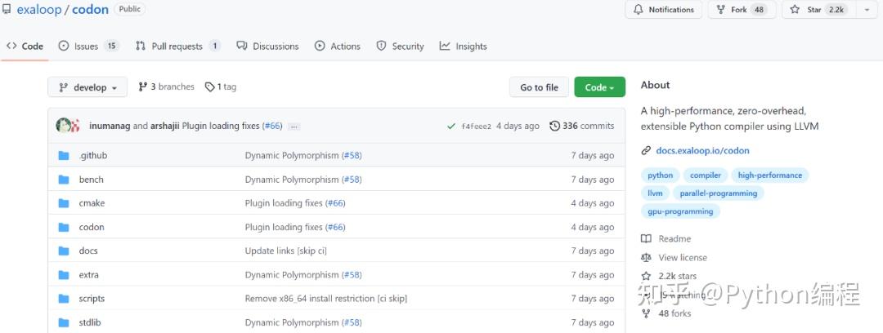Viewport: 883px width, 333px height.
Task: Open the Pull requests tab
Action: tap(177, 47)
